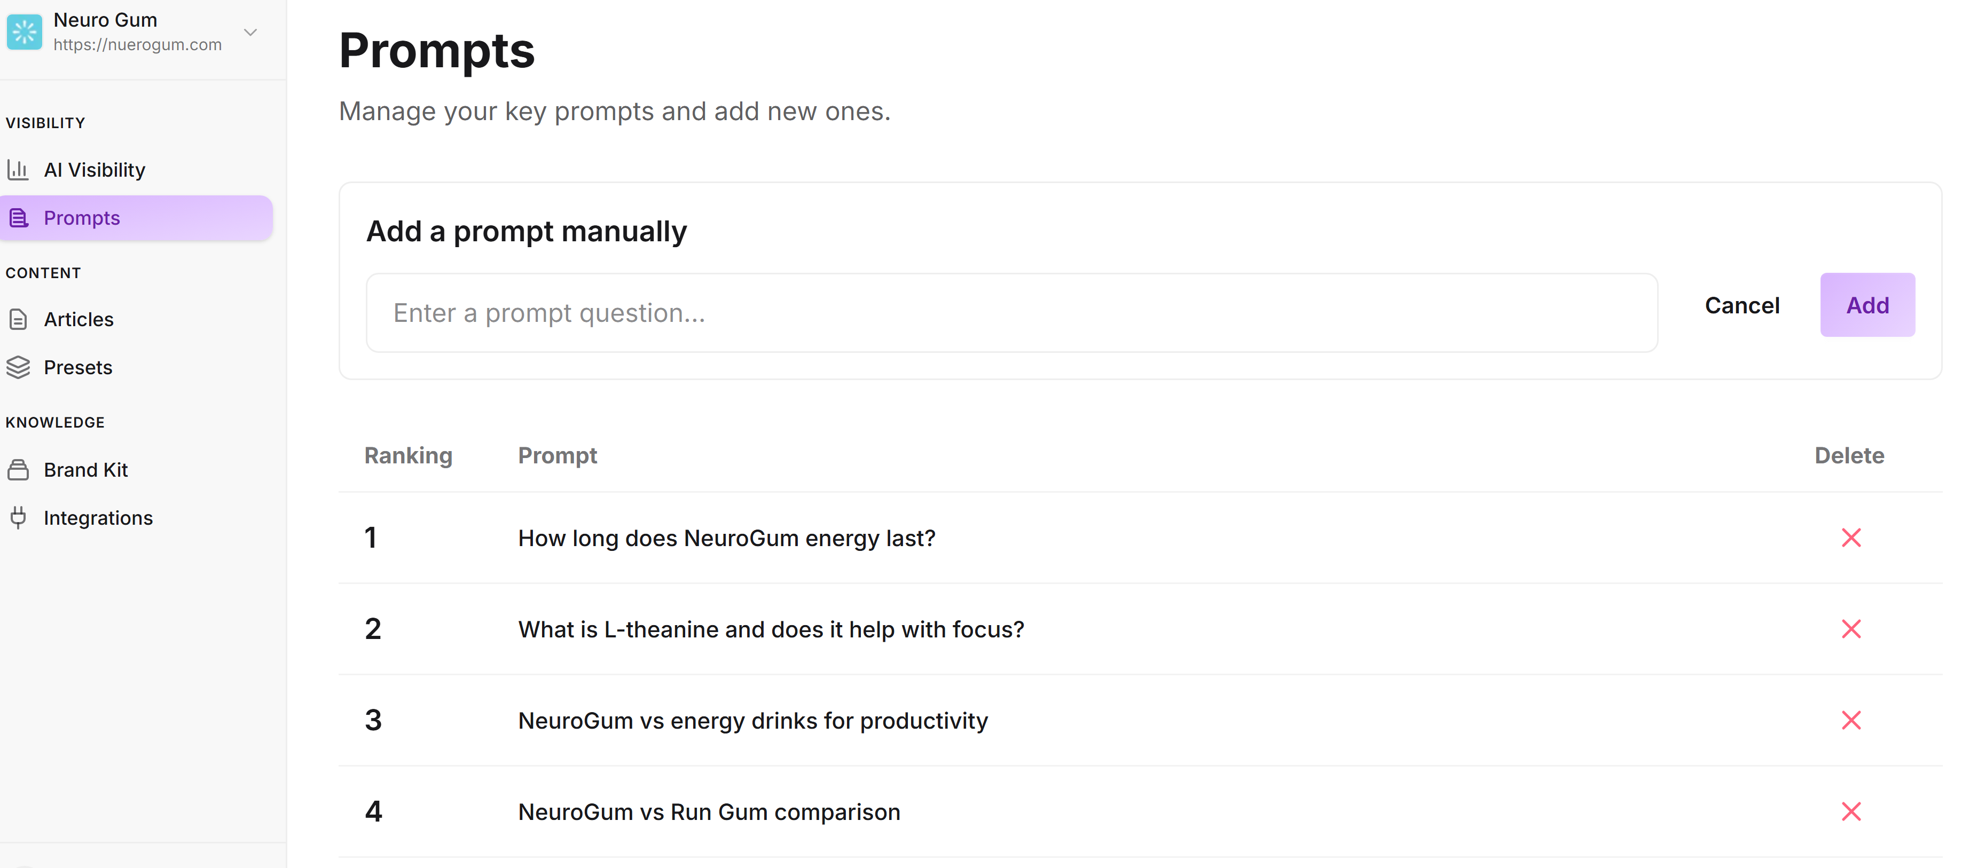Image resolution: width=1985 pixels, height=868 pixels.
Task: Open the AI Visibility chart icon
Action: click(19, 169)
